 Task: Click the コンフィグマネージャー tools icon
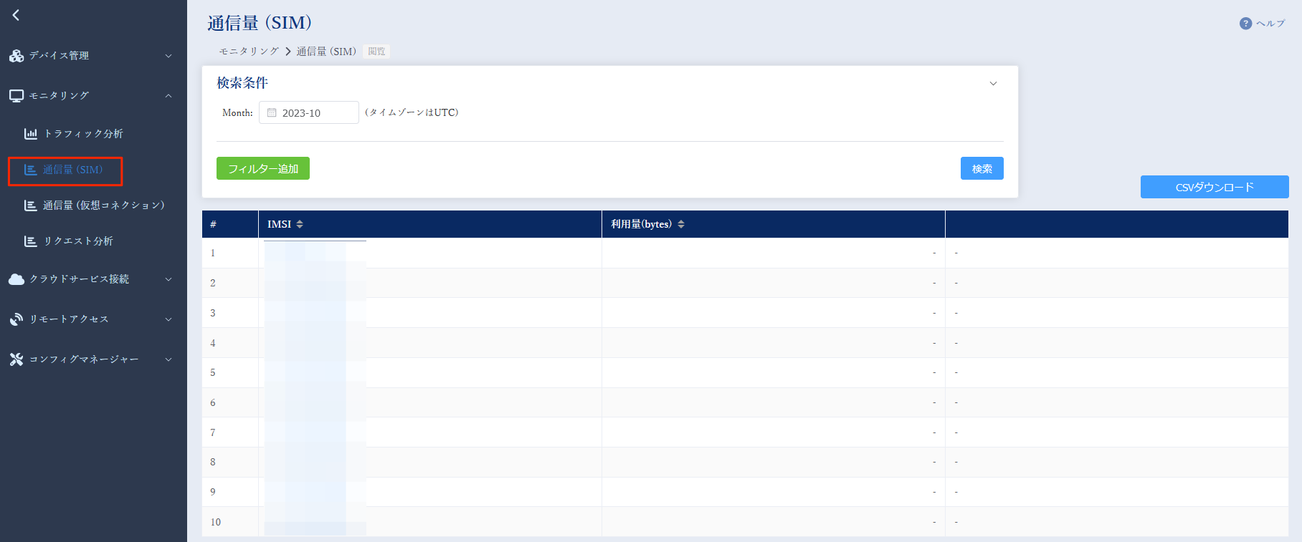pyautogui.click(x=16, y=359)
